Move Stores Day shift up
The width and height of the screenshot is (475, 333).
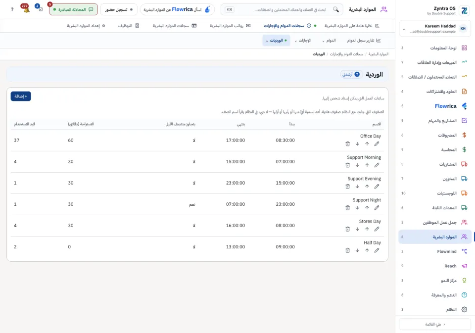pyautogui.click(x=367, y=229)
